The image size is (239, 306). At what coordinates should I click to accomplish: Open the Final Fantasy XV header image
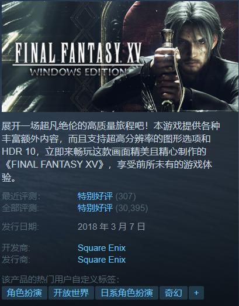(x=119, y=56)
